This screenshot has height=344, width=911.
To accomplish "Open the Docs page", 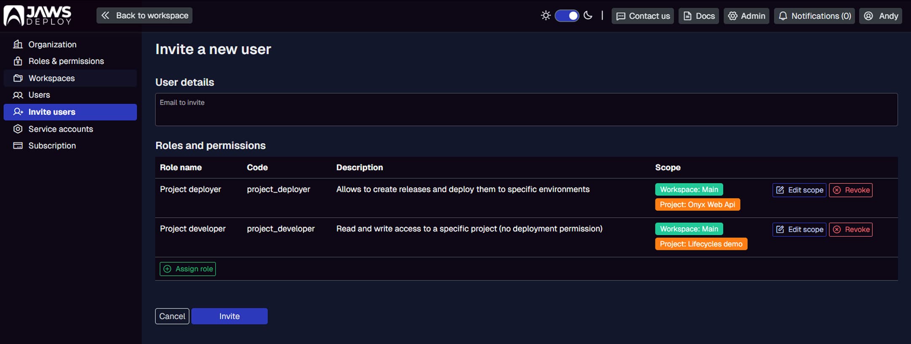I will (x=699, y=16).
